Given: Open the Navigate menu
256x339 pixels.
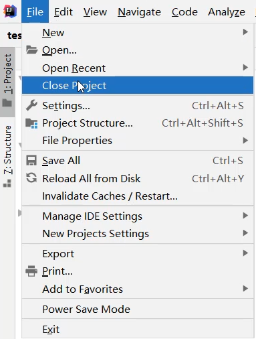Looking at the screenshot, I should click(x=139, y=11).
